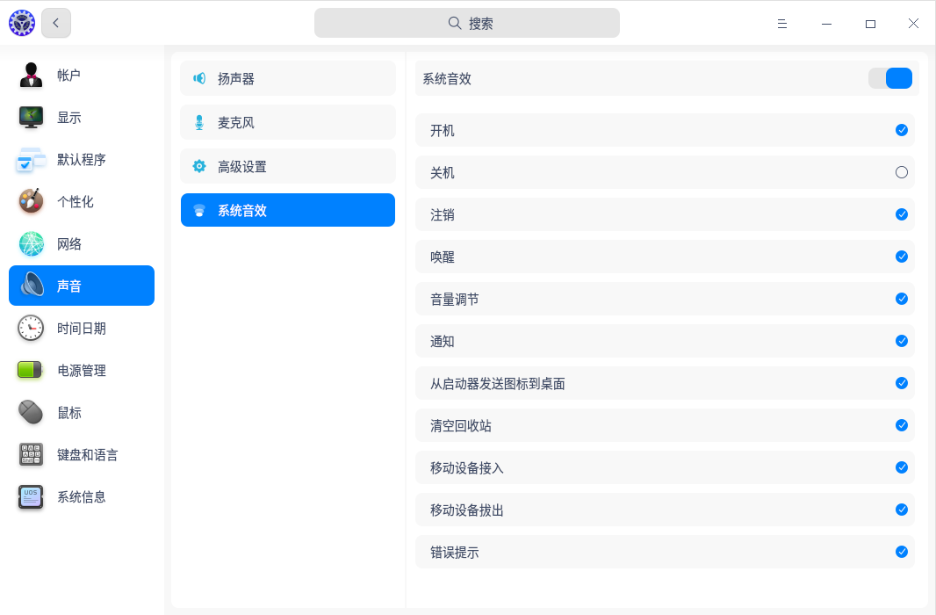Image resolution: width=936 pixels, height=615 pixels.
Task: Open the 时间日期 clock icon
Action: [x=32, y=329]
